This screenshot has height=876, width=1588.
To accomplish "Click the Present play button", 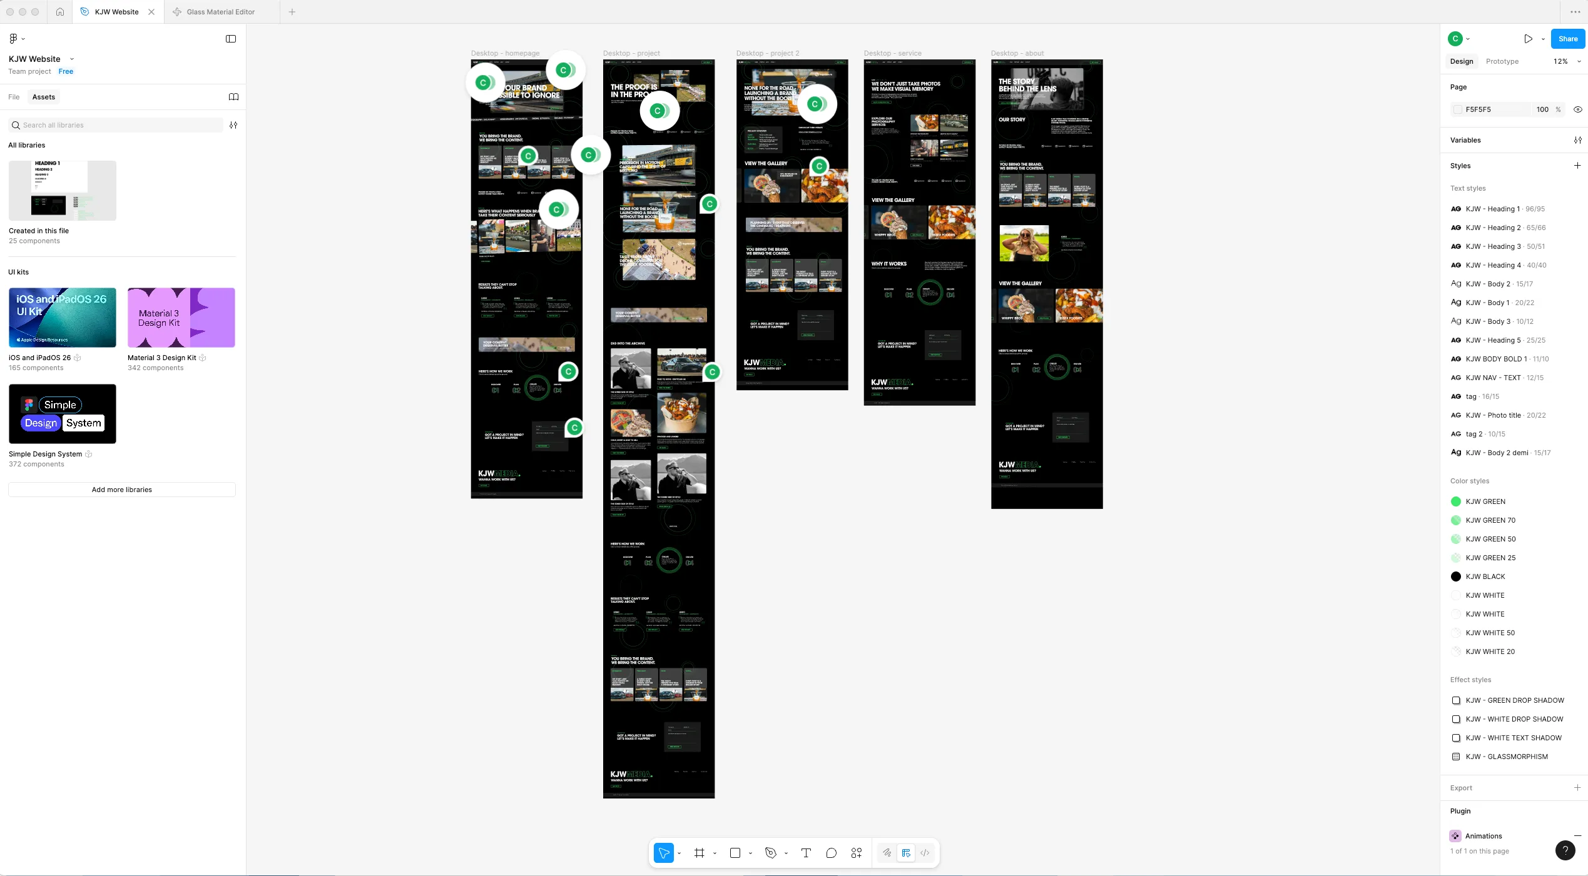I will pos(1528,39).
